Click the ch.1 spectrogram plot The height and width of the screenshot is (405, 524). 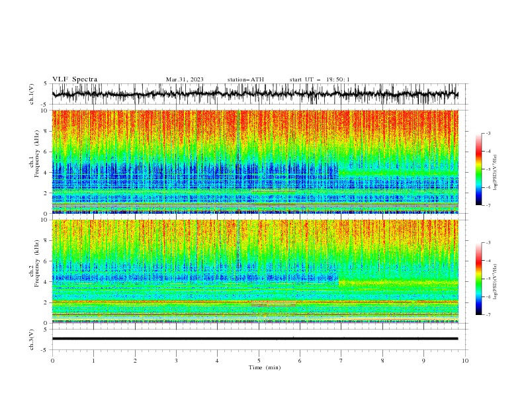pos(255,161)
